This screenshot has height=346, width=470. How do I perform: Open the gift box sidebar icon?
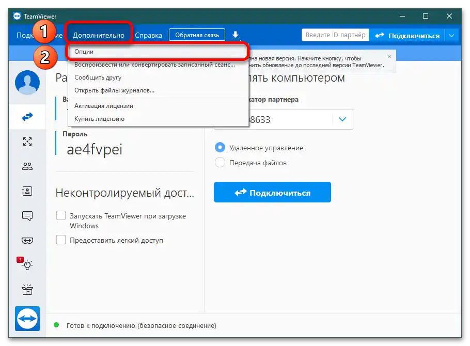(27, 290)
